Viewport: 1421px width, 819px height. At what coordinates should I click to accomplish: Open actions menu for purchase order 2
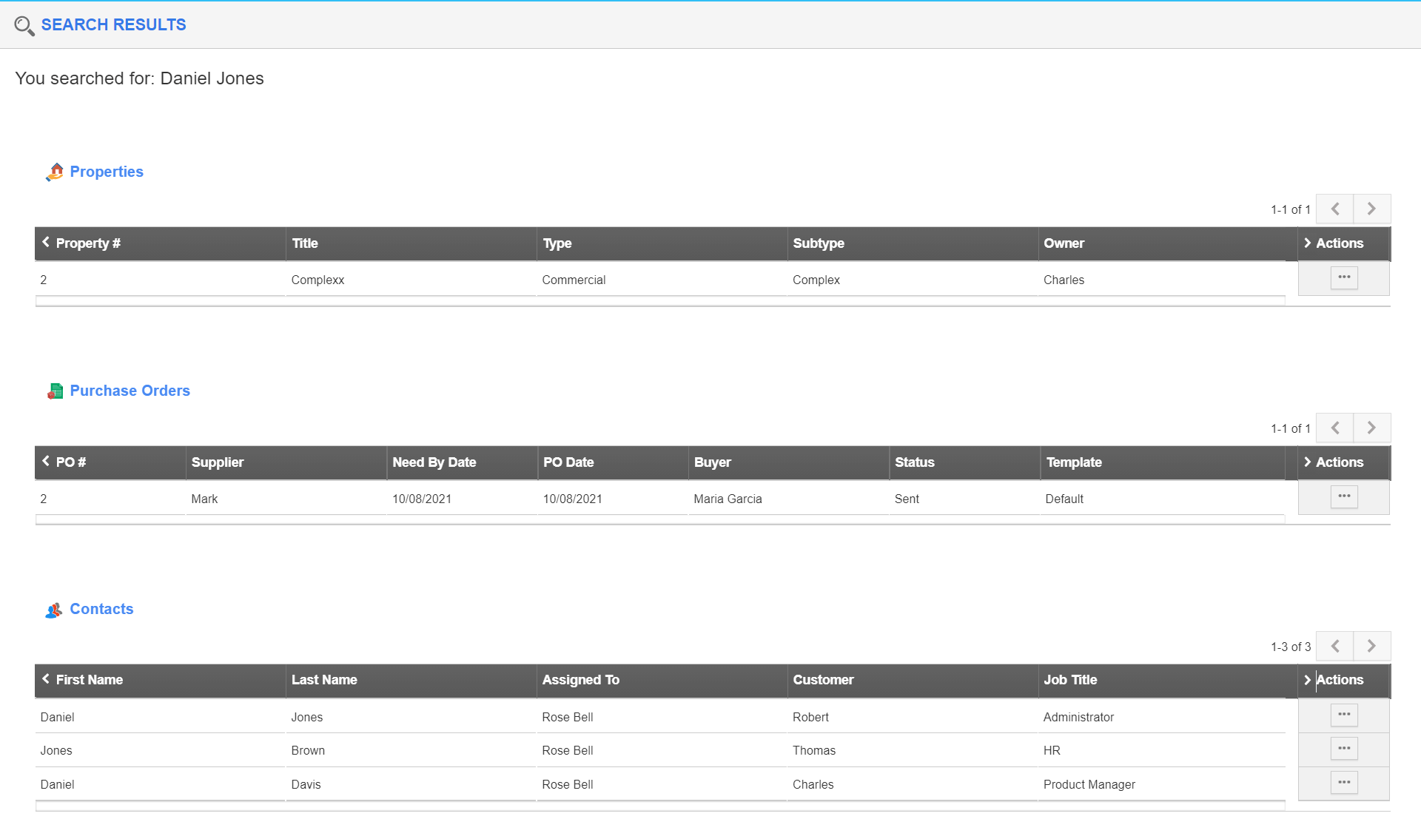(1343, 497)
